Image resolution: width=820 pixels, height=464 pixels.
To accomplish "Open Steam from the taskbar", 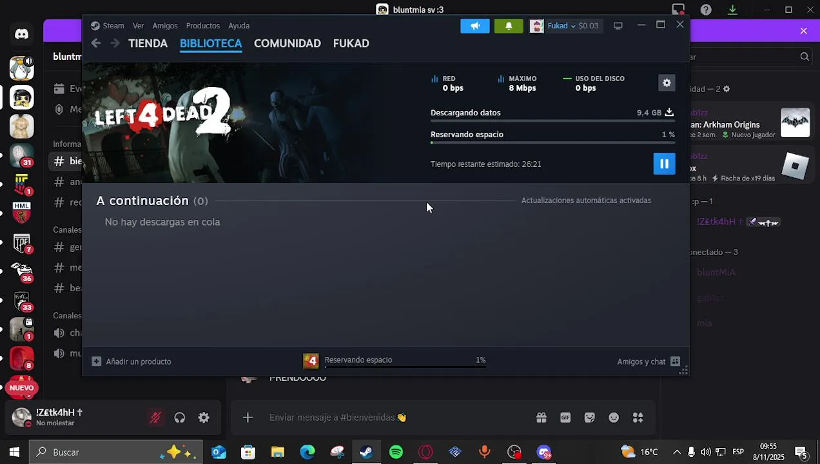I will tap(366, 452).
